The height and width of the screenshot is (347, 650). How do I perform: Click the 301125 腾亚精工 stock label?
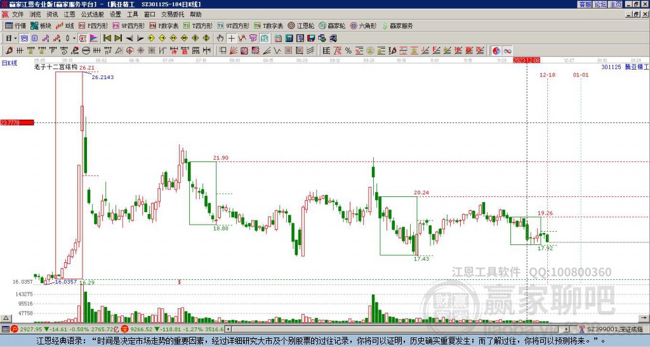click(x=625, y=67)
